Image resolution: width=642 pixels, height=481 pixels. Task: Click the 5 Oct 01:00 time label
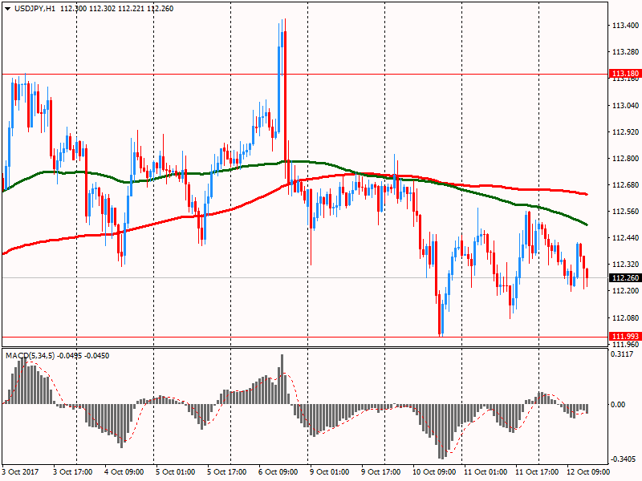[x=176, y=471]
